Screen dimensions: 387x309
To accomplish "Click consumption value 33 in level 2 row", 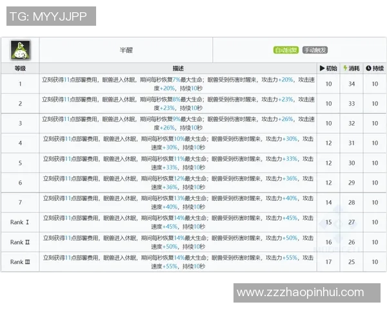I will click(x=352, y=104).
